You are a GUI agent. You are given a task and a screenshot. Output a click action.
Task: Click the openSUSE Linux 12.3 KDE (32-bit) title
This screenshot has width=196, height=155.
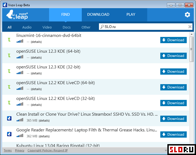[x=48, y=67]
